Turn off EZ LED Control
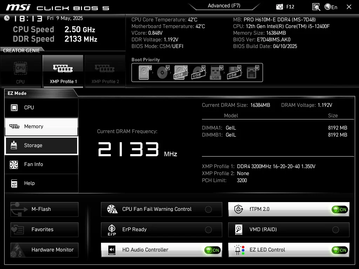The height and width of the screenshot is (269, 359). point(339,250)
